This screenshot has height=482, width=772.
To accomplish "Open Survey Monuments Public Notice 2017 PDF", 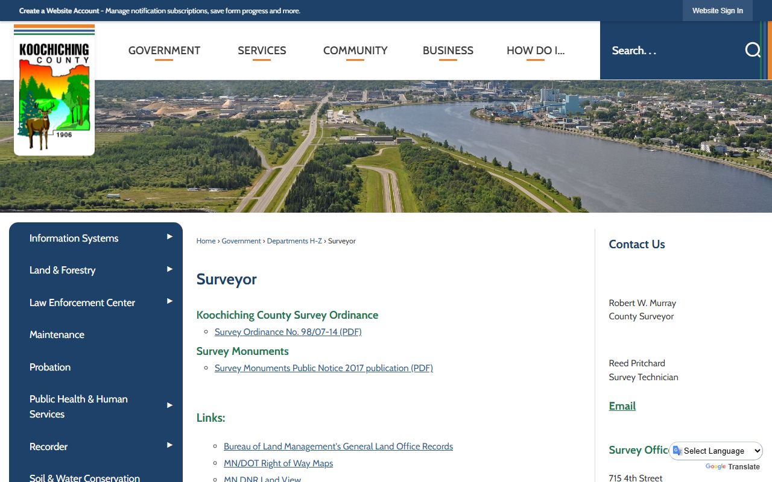I will (323, 368).
